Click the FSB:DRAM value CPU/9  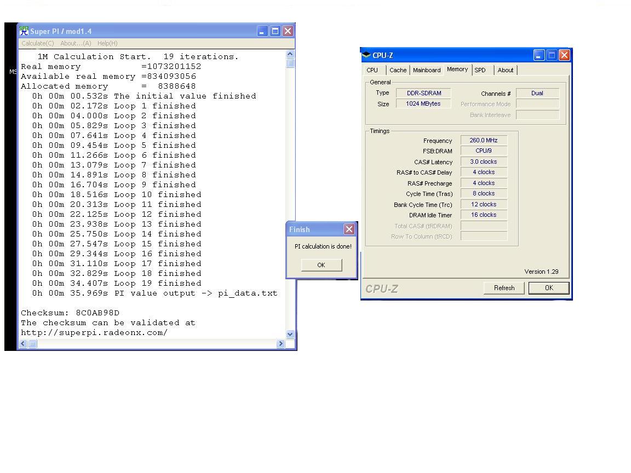[x=484, y=151]
